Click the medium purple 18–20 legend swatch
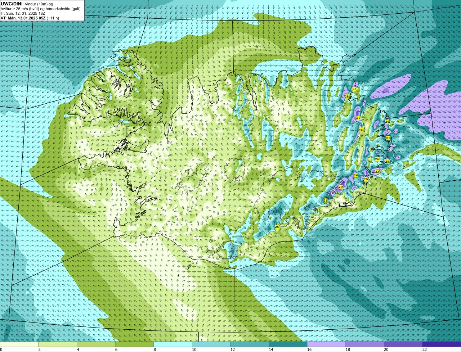 click(365, 344)
